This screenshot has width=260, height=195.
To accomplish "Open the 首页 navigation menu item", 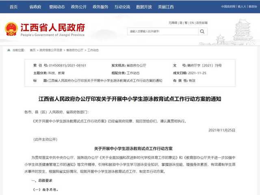I will (13, 7).
